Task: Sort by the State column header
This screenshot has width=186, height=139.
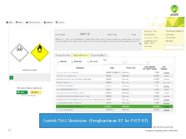Action: 112,68
